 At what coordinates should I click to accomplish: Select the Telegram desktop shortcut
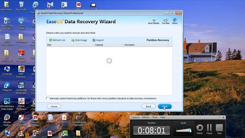(x=7, y=87)
